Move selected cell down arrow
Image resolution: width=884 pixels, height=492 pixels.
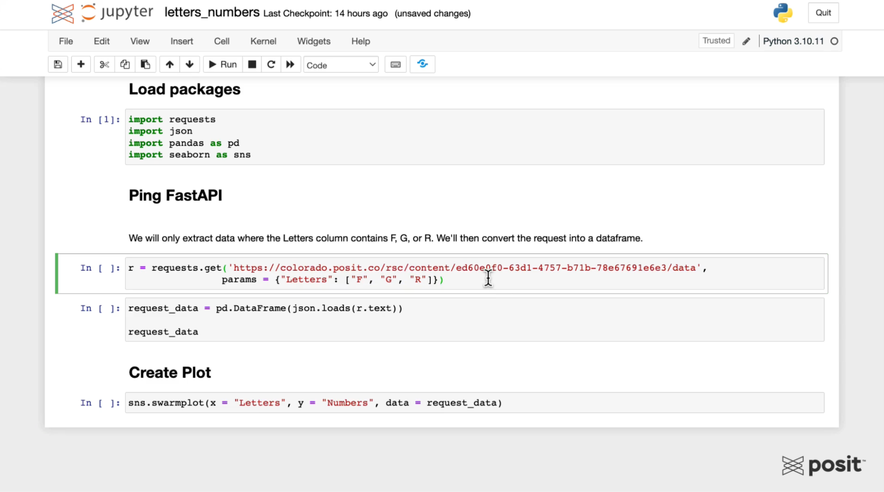190,64
